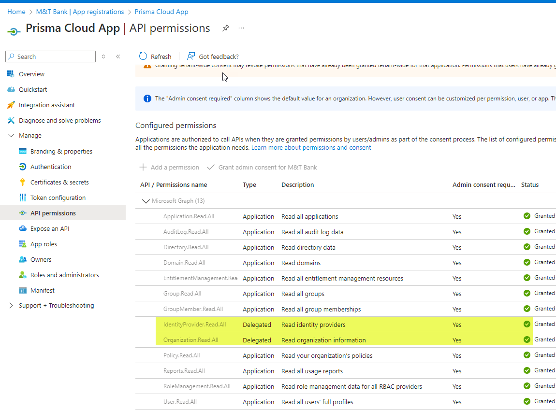556x410 pixels.
Task: Pin the Prisma Cloud App page
Action: click(225, 28)
